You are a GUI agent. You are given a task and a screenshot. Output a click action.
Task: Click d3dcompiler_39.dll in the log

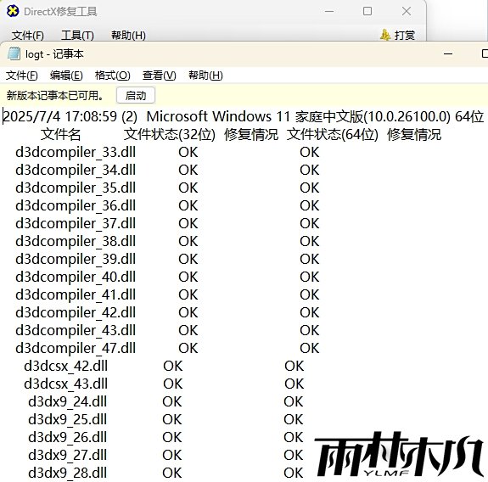click(76, 260)
